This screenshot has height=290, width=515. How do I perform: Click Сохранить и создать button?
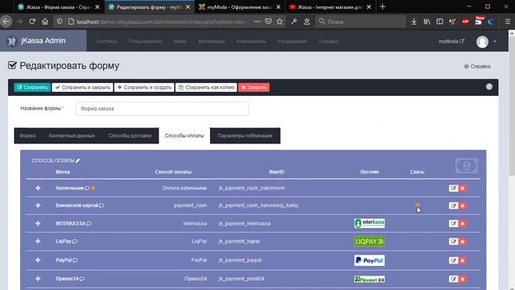[144, 88]
